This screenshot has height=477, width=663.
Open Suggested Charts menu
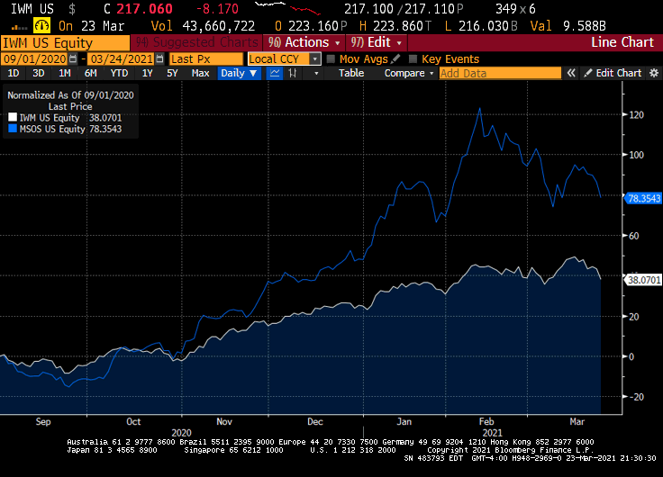(197, 42)
